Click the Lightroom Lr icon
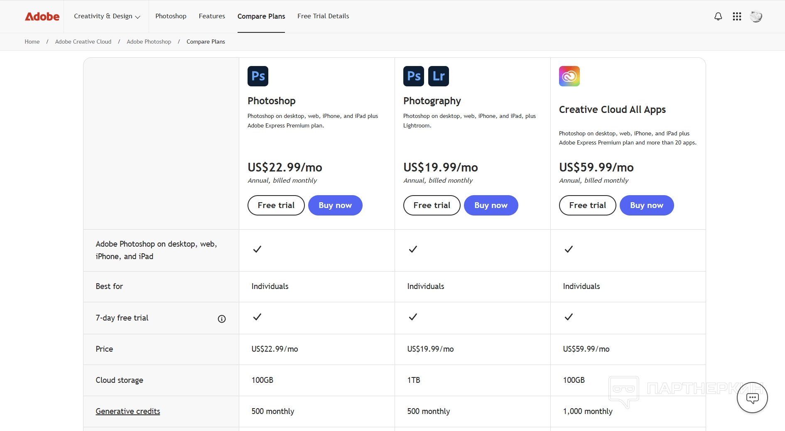Image resolution: width=785 pixels, height=431 pixels. [438, 76]
